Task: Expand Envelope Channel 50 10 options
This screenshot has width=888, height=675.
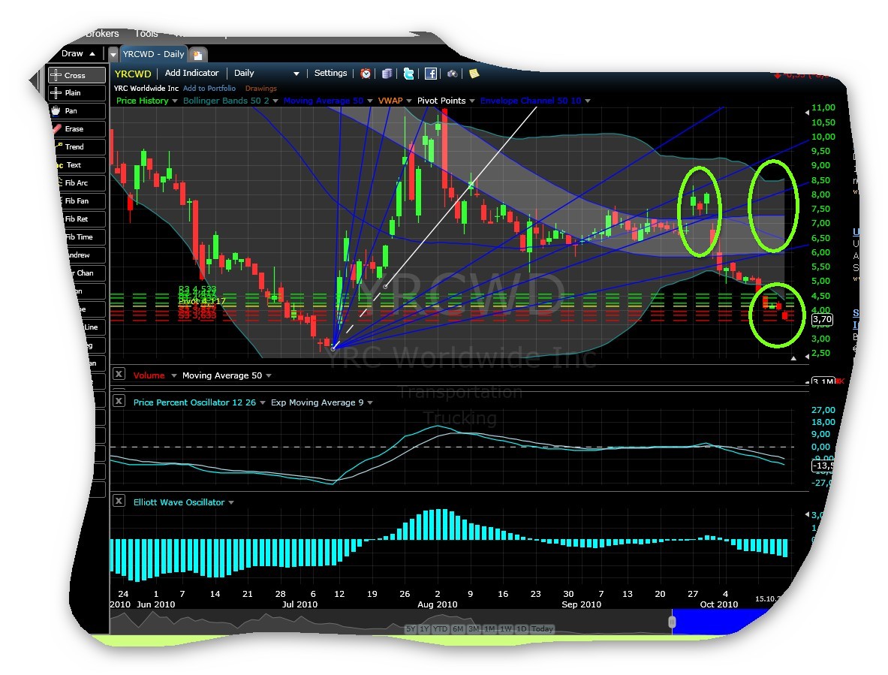Action: (588, 101)
